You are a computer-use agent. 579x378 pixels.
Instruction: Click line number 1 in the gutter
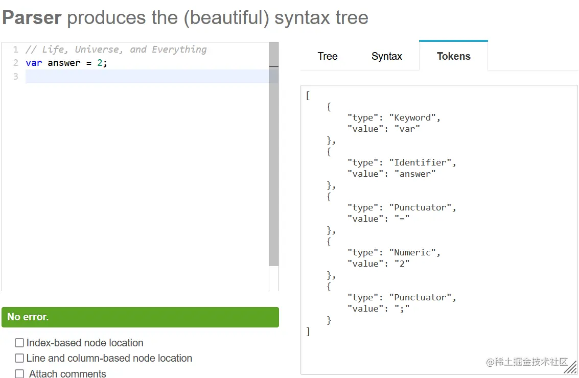click(15, 50)
